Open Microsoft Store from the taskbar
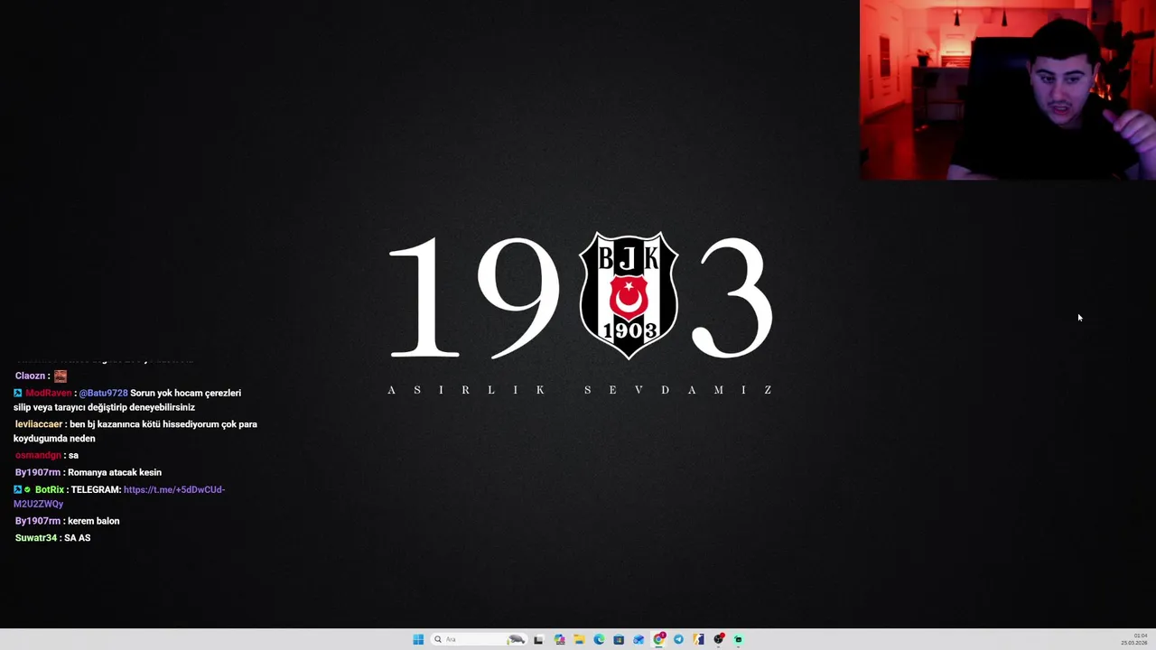Image resolution: width=1156 pixels, height=650 pixels. tap(619, 639)
